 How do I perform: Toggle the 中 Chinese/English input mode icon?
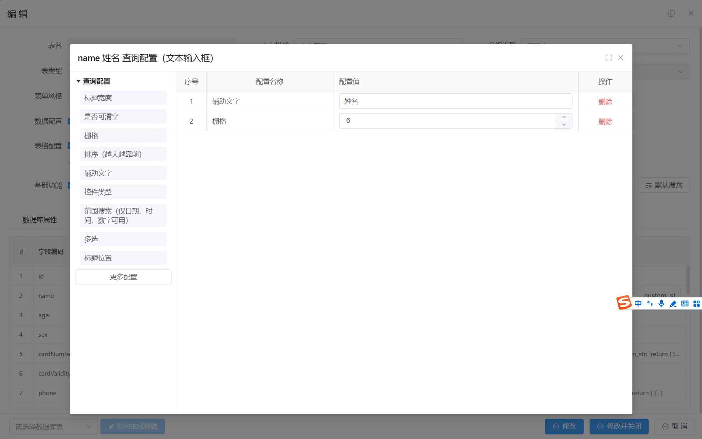click(638, 303)
